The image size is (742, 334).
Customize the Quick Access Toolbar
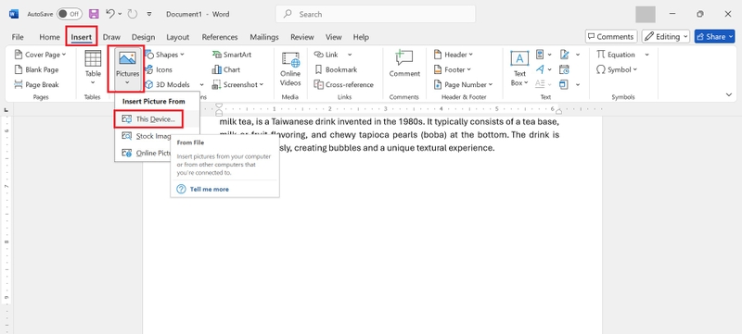(149, 14)
